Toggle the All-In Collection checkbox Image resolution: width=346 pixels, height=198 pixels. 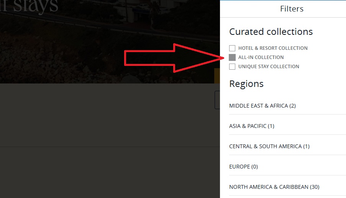pyautogui.click(x=232, y=57)
